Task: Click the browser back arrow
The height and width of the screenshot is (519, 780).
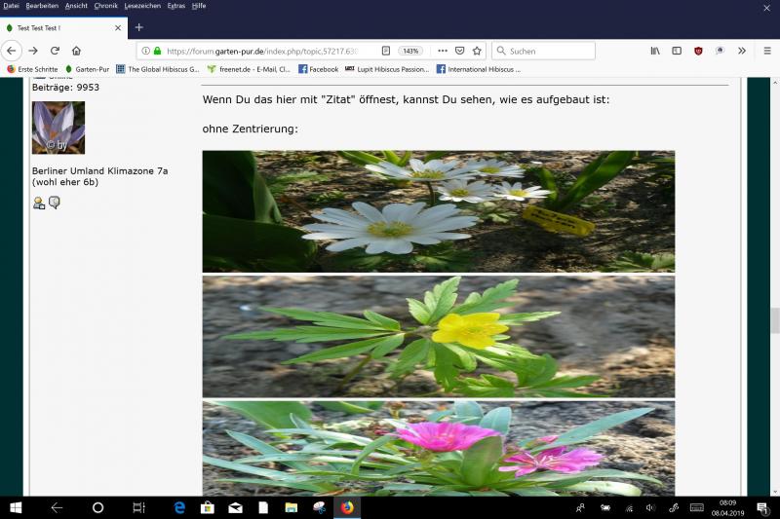Action: click(x=12, y=51)
